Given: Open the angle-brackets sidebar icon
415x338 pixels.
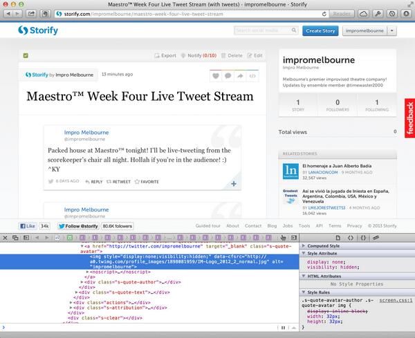Looking at the screenshot, I should [x=351, y=238].
